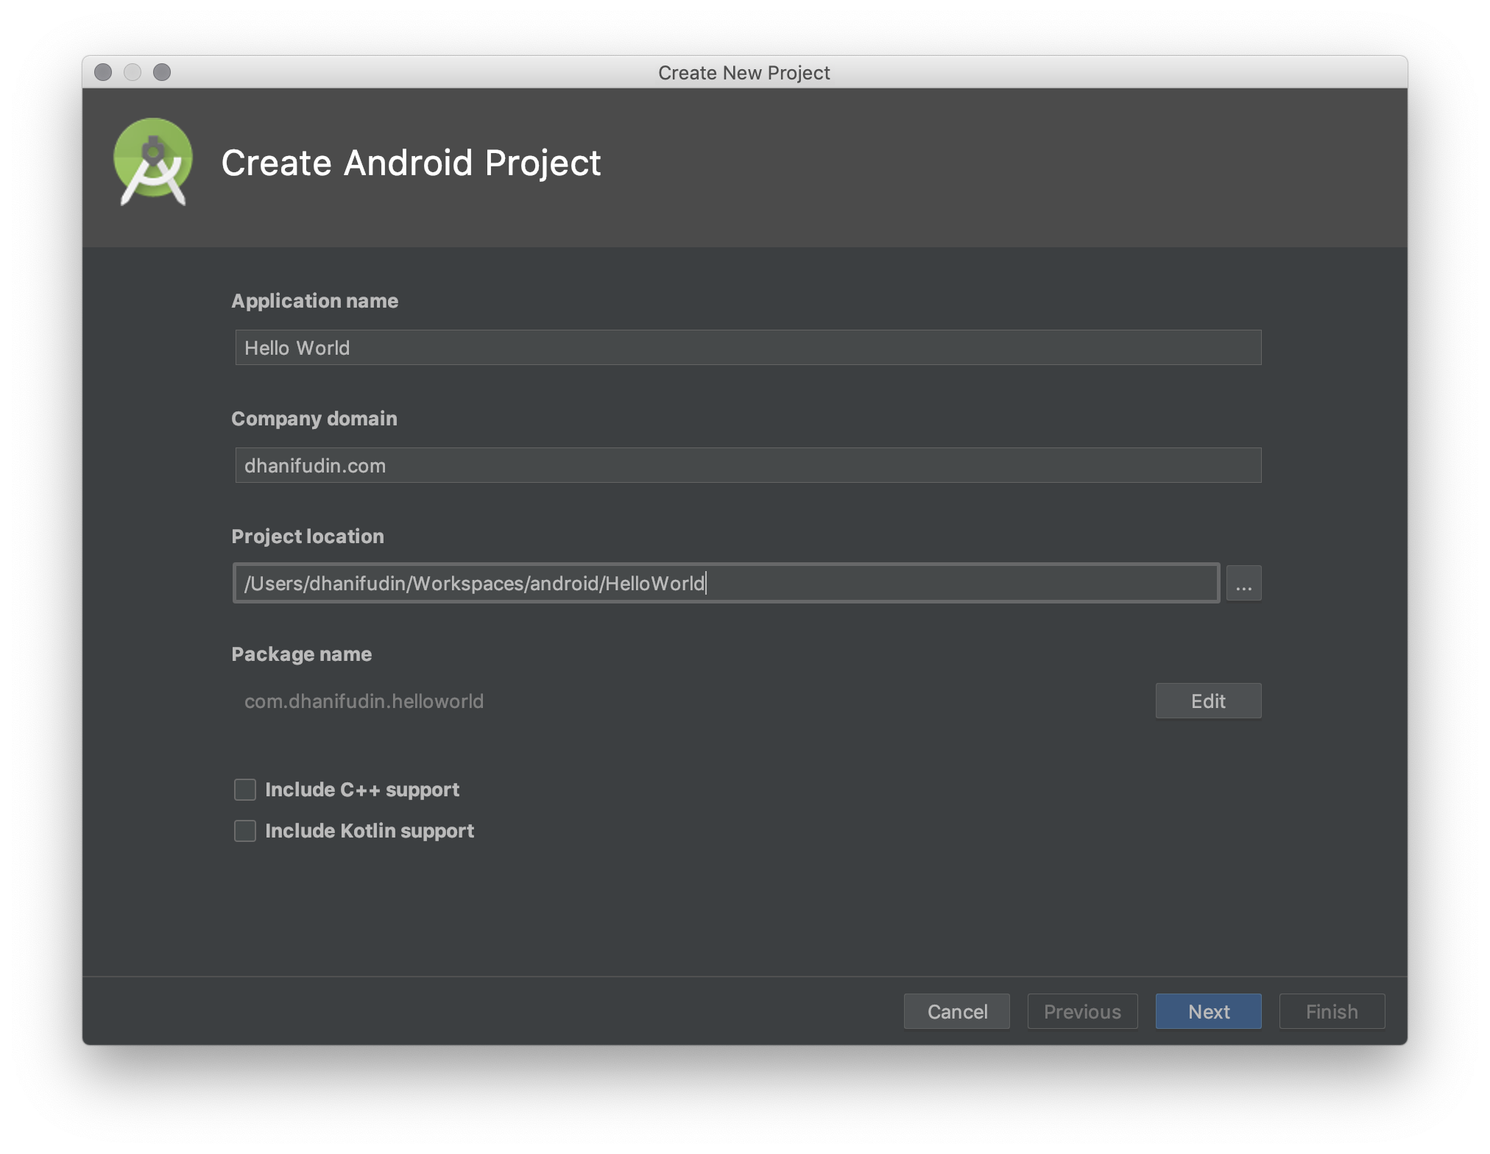1490x1154 pixels.
Task: Go back with the Previous button
Action: click(x=1082, y=1012)
